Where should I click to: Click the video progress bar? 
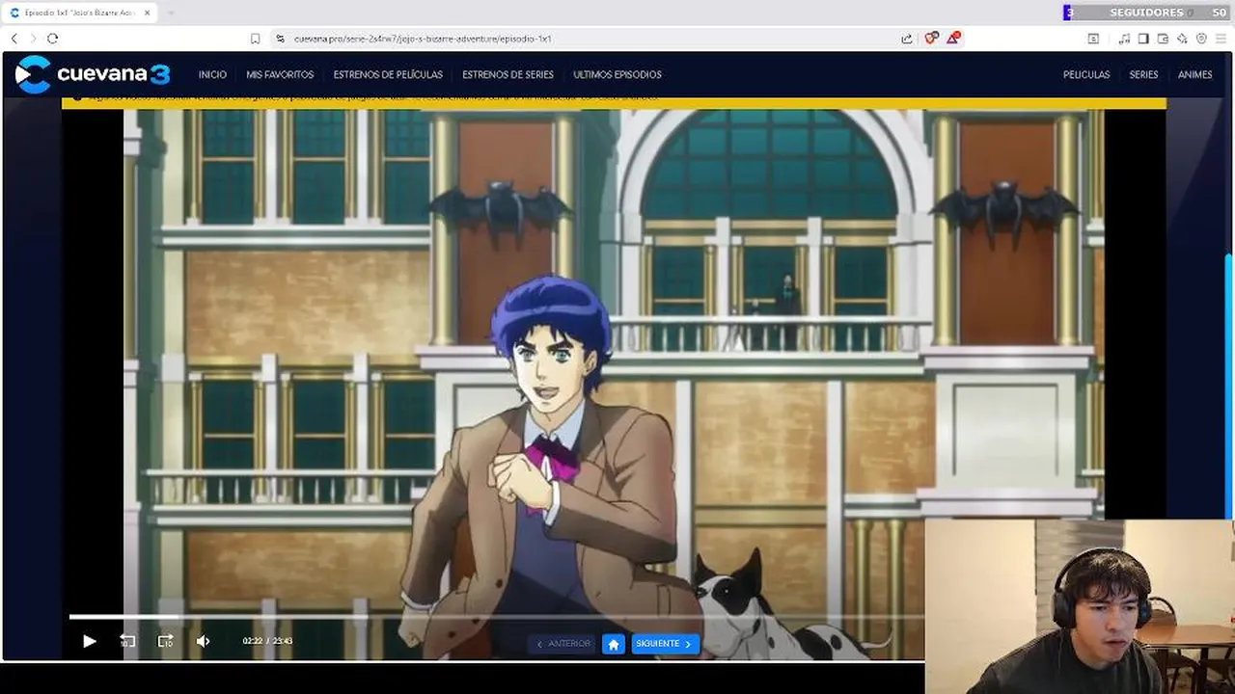click(496, 616)
